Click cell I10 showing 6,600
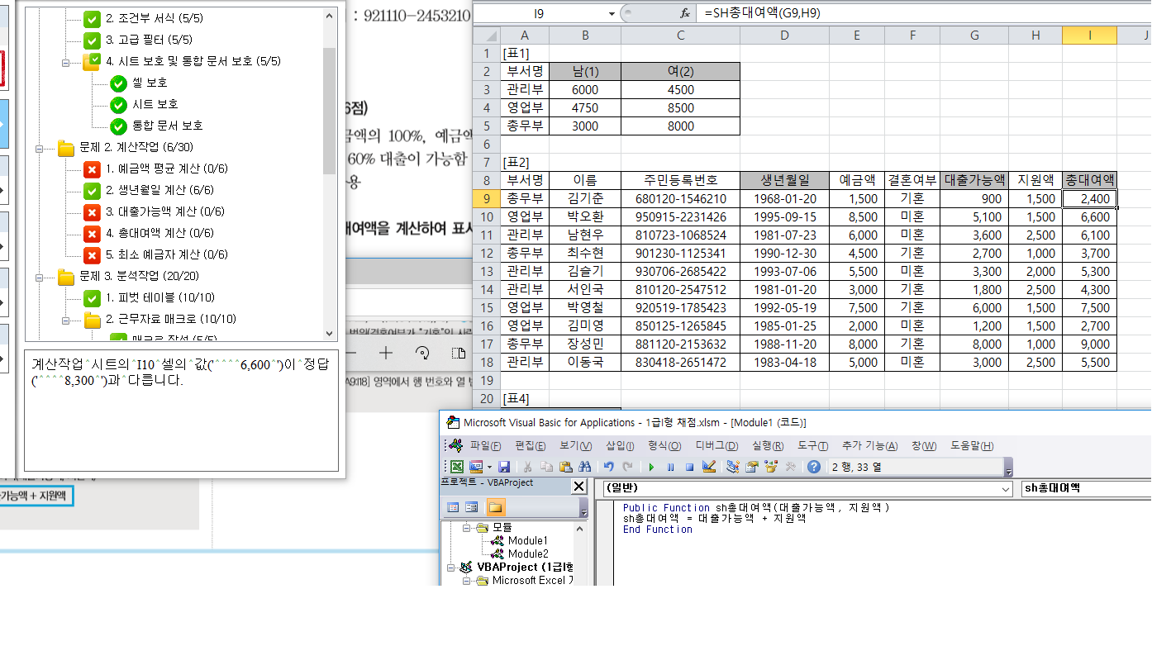This screenshot has height=646, width=1171. point(1089,216)
